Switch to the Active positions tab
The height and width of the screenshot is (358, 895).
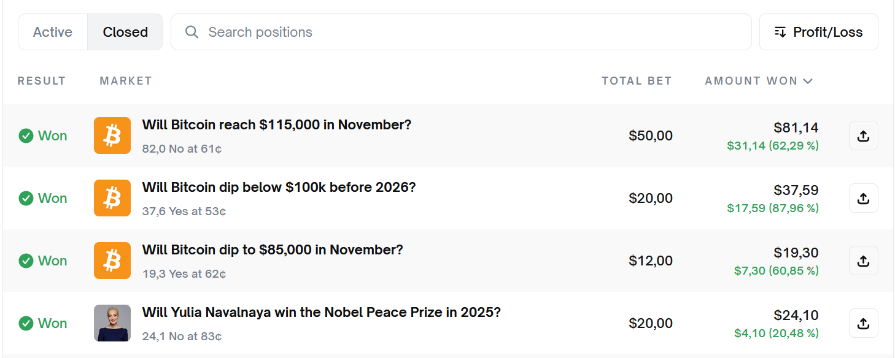click(53, 32)
